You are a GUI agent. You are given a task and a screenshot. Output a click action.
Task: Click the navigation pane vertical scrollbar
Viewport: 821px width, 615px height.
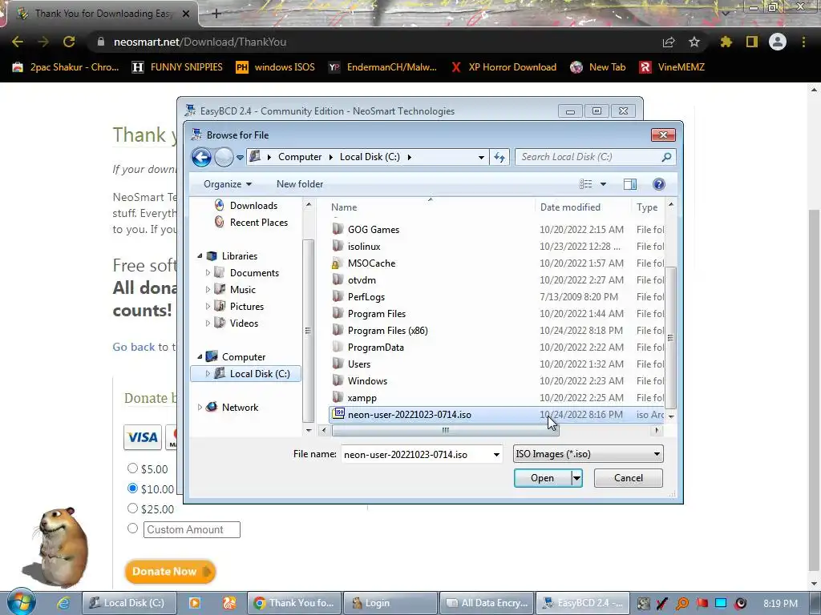click(308, 331)
